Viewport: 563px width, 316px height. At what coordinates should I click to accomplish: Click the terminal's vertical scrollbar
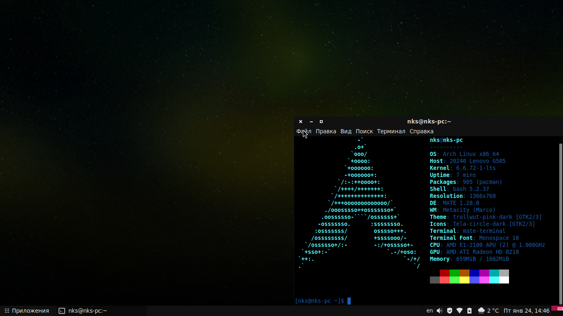pos(561,223)
